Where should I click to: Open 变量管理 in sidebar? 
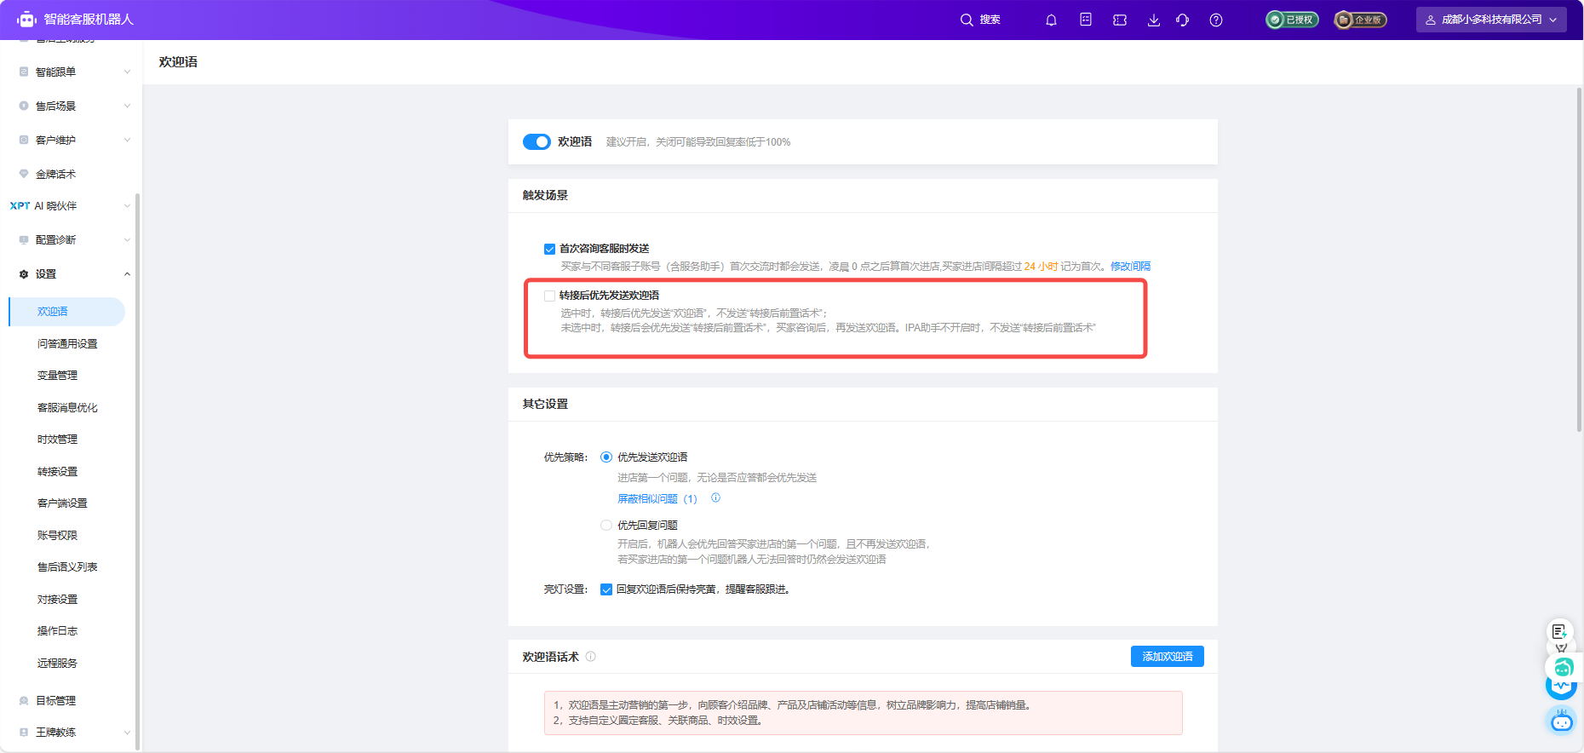[x=57, y=376]
